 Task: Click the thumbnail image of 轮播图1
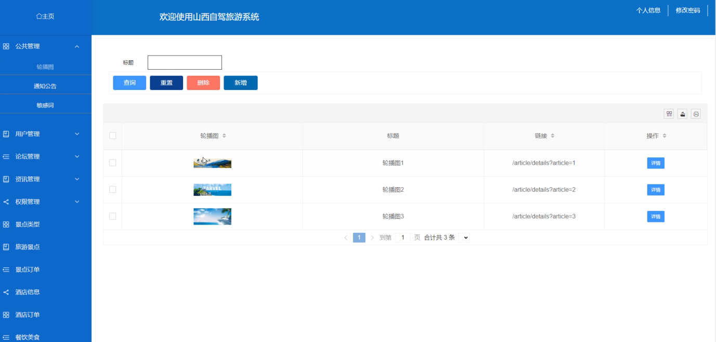click(212, 163)
